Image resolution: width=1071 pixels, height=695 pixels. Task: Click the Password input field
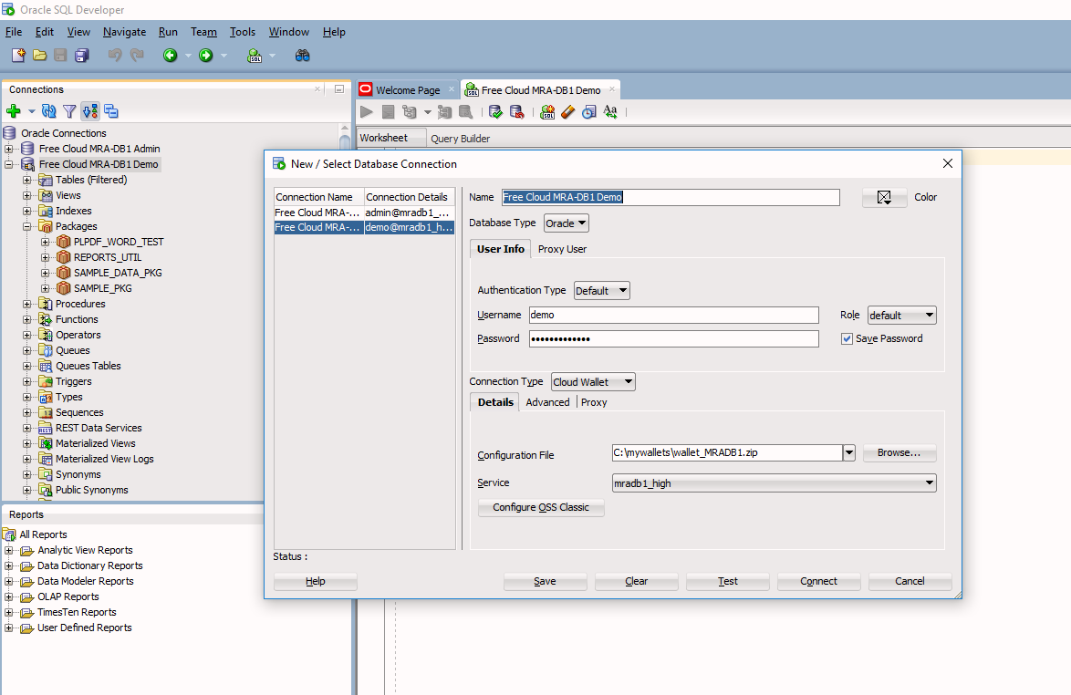673,338
